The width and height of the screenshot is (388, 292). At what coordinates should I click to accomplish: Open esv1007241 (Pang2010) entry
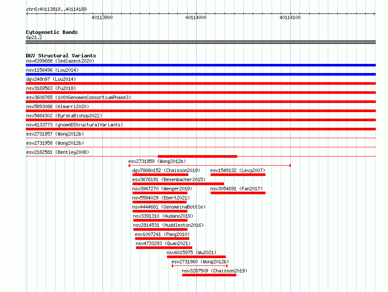(162, 234)
